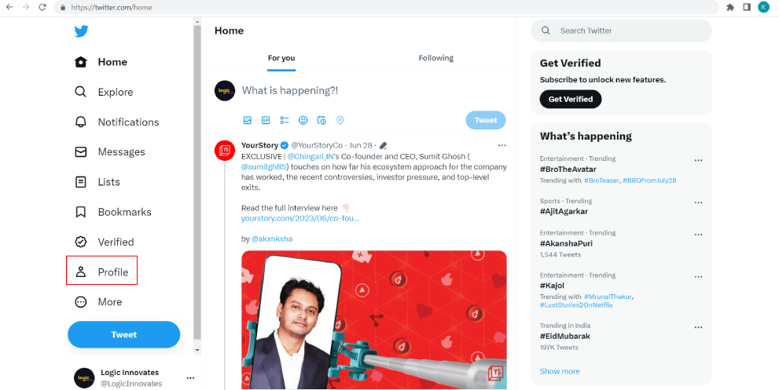Image resolution: width=779 pixels, height=390 pixels.
Task: Open options for #AjitAgarkar trend
Action: coord(698,202)
